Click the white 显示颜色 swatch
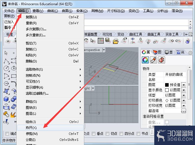Screen dimensions: 195x145 167,90
